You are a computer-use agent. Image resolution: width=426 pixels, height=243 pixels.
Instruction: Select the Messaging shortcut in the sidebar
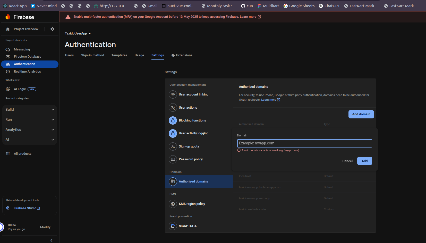[22, 49]
